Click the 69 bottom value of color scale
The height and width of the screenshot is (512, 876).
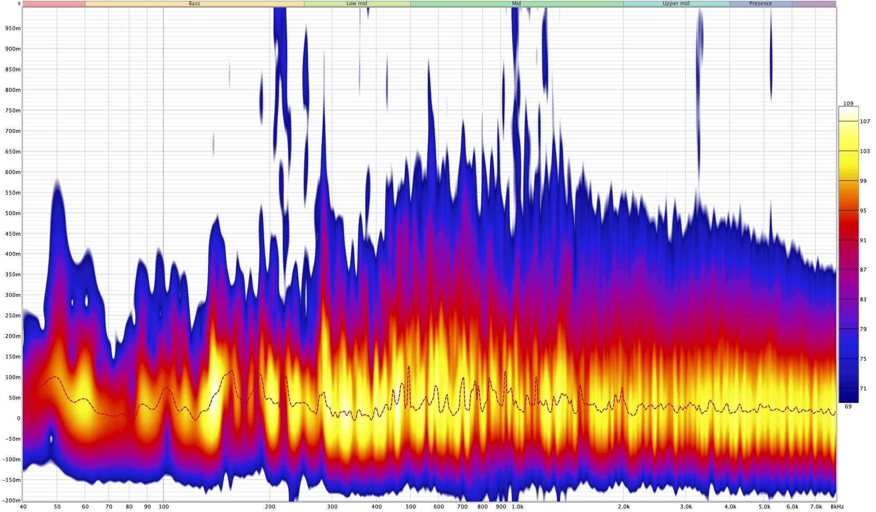pos(848,407)
